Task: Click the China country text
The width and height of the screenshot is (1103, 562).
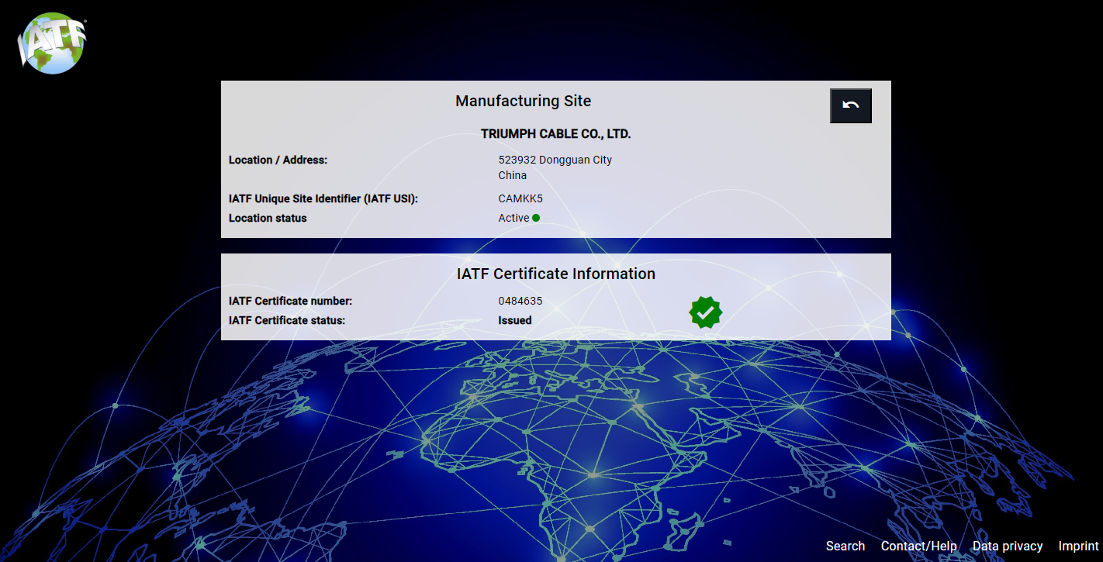Action: [x=512, y=175]
